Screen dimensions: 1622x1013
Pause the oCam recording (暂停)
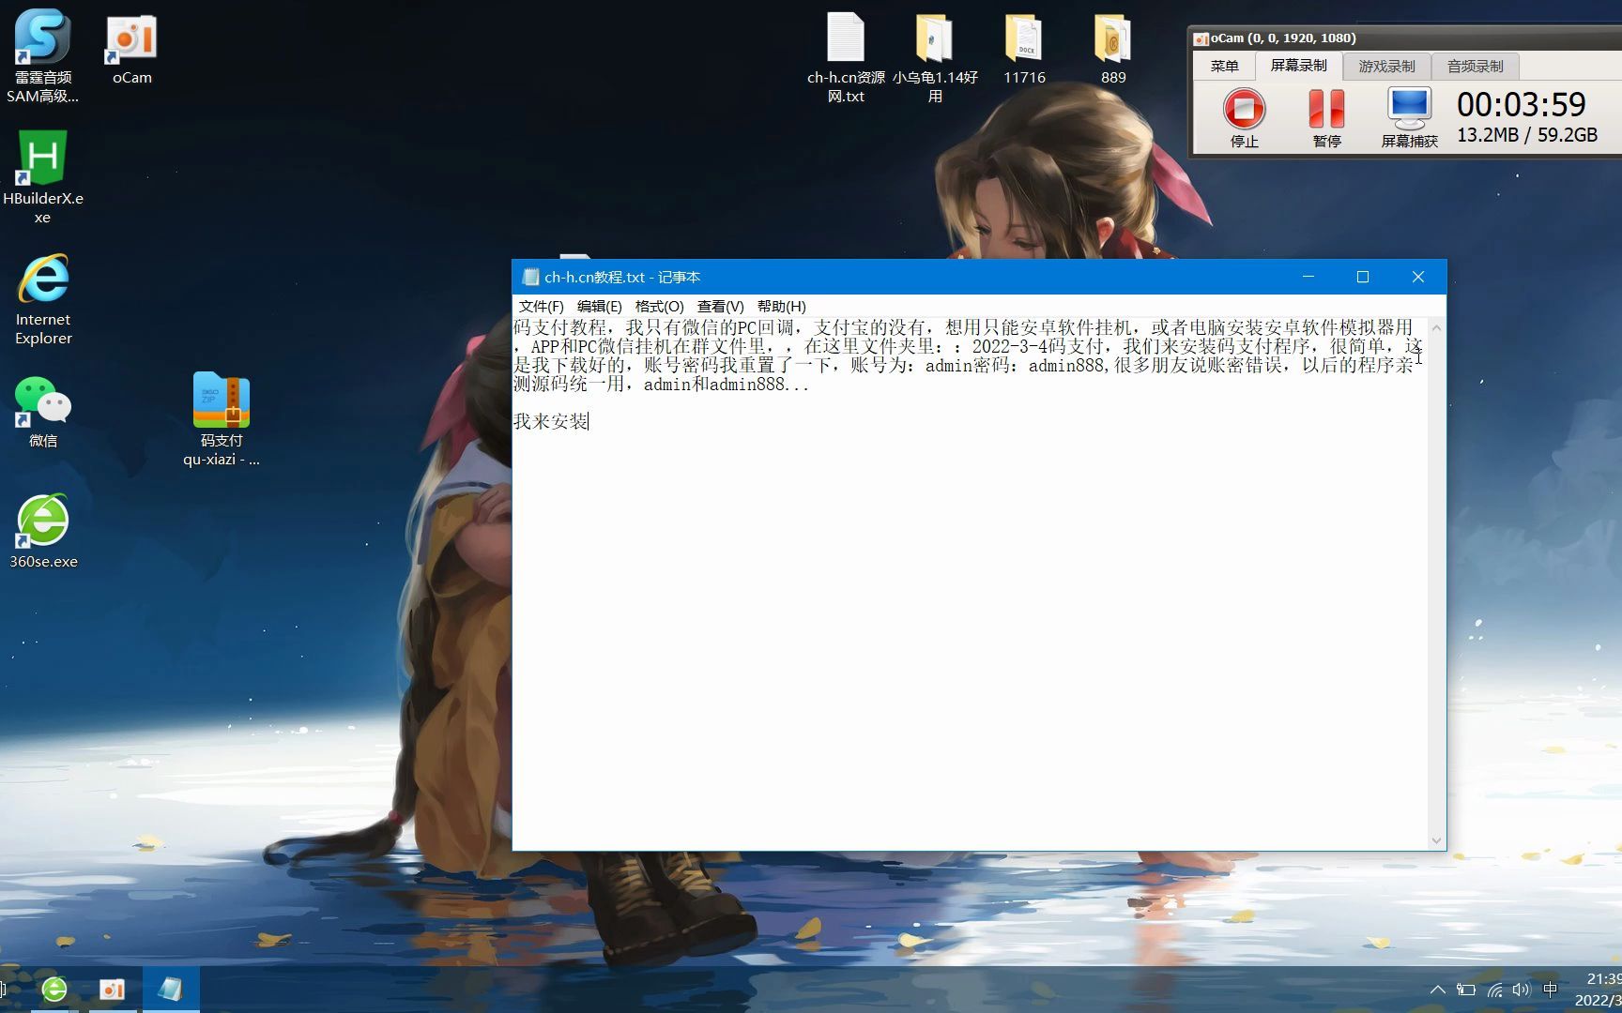(x=1326, y=117)
